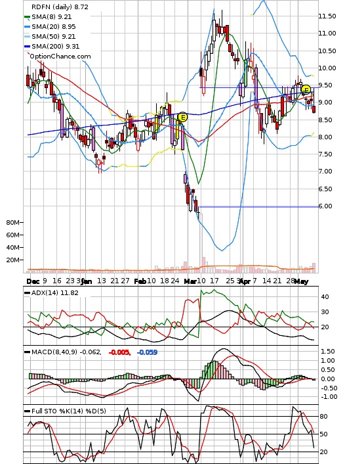Viewport: 345px width, 464px height.
Task: Click the 11.50 price axis label
Action: [x=327, y=16]
